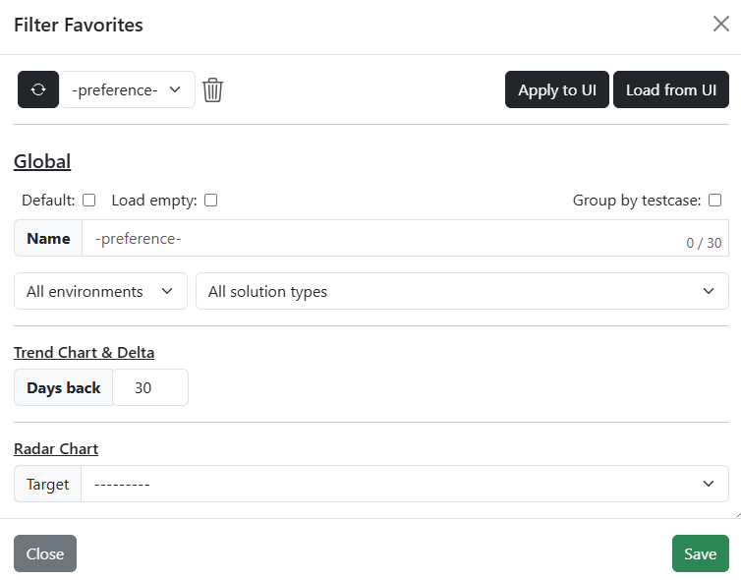This screenshot has height=580, width=741.
Task: Click the trash can delete icon
Action: click(212, 89)
